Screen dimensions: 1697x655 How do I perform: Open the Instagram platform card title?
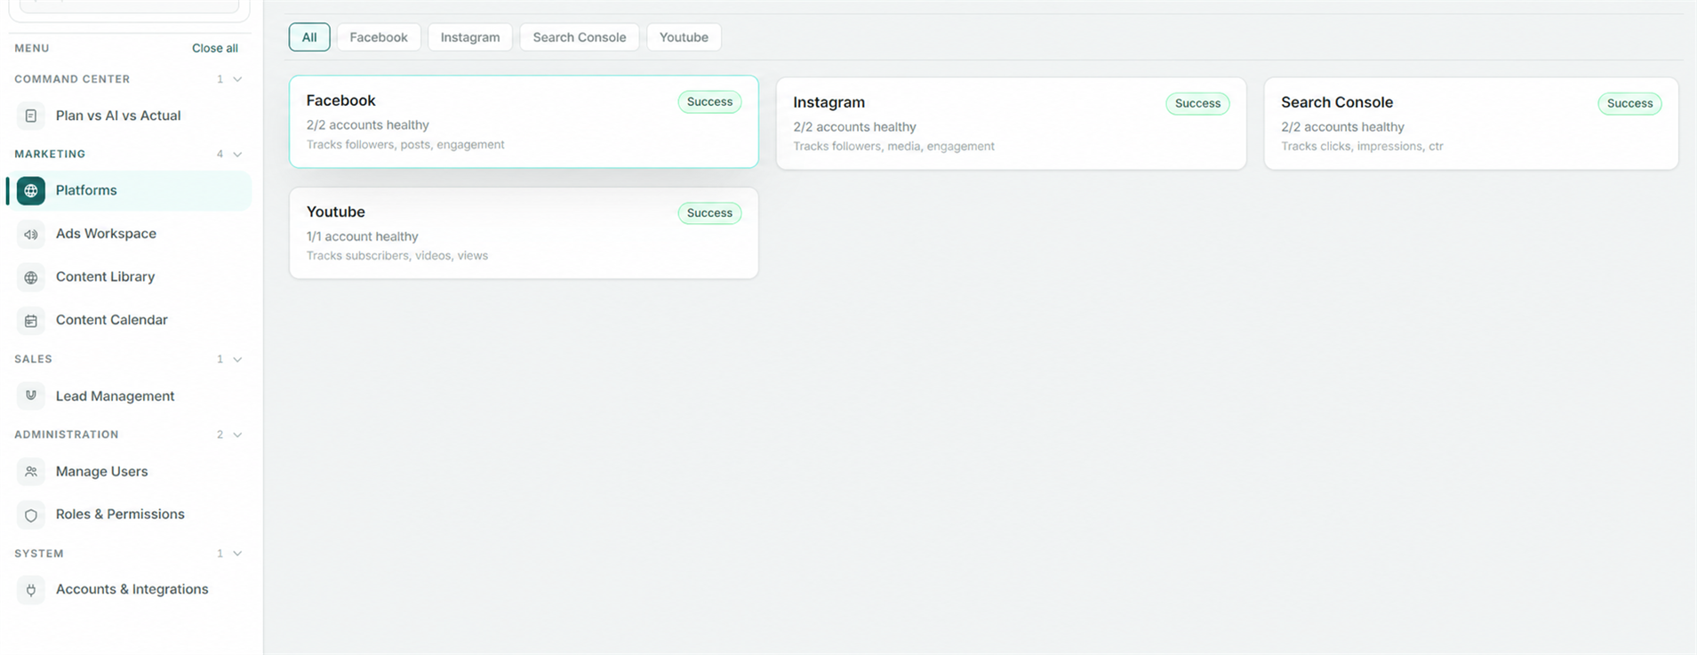tap(828, 102)
